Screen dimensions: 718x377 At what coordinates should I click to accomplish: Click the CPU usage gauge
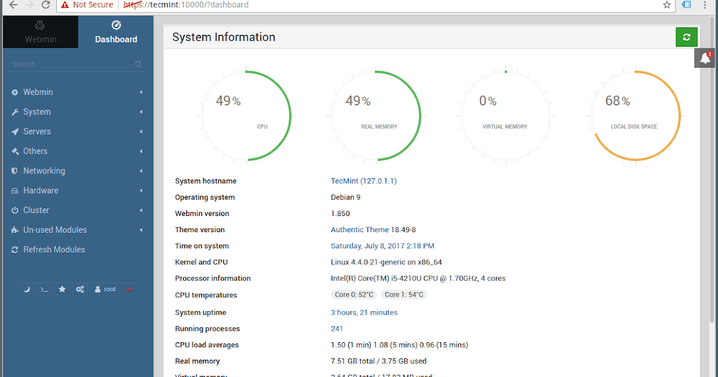(247, 115)
